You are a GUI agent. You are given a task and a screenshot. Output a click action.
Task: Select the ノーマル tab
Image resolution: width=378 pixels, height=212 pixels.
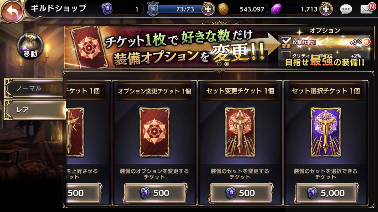click(34, 88)
